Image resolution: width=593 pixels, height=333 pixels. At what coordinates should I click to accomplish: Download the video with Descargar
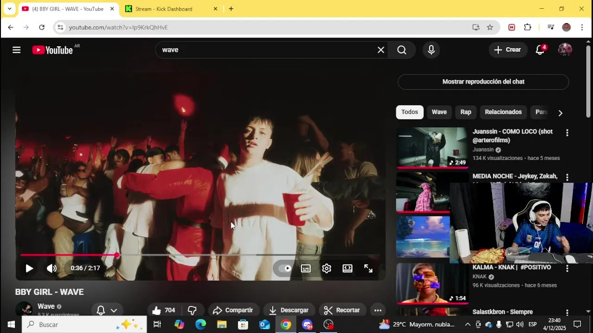click(289, 310)
